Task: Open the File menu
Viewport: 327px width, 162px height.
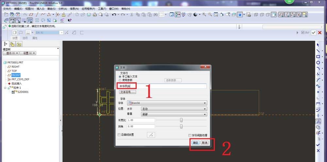Action: coord(7,9)
